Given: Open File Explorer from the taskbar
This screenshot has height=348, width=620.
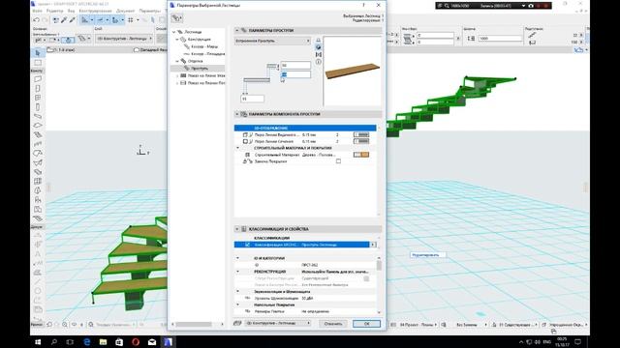Looking at the screenshot, I should pos(104,341).
